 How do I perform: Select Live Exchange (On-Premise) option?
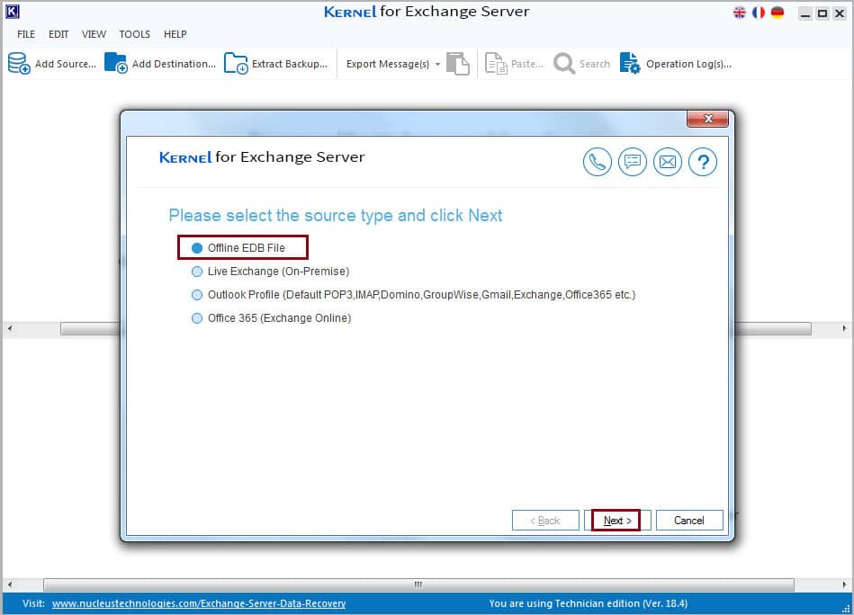tap(196, 272)
